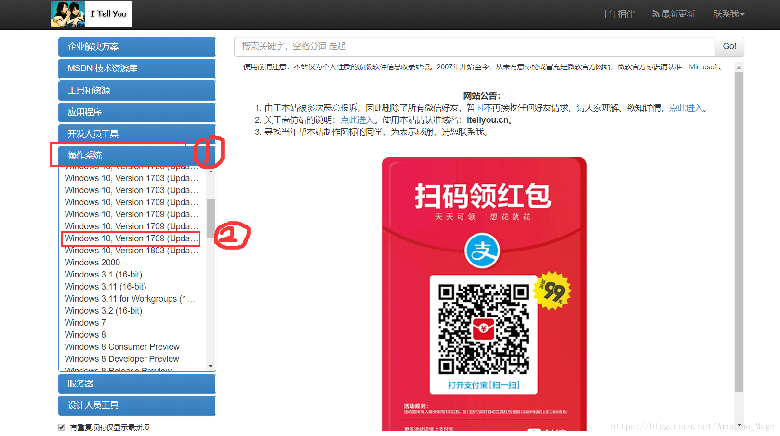Image resolution: width=780 pixels, height=436 pixels.
Task: Click the search keyword input field
Action: click(x=475, y=46)
